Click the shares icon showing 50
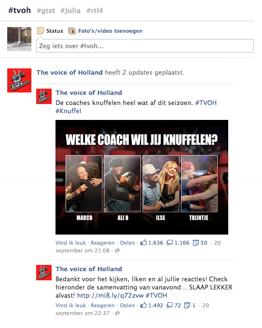Viewport: 262px width, 328px height. [196, 243]
